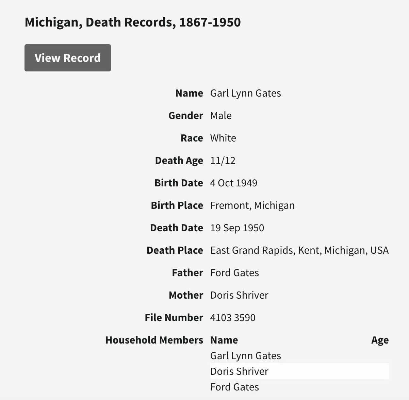
Task: Click the Household Members label
Action: [154, 340]
